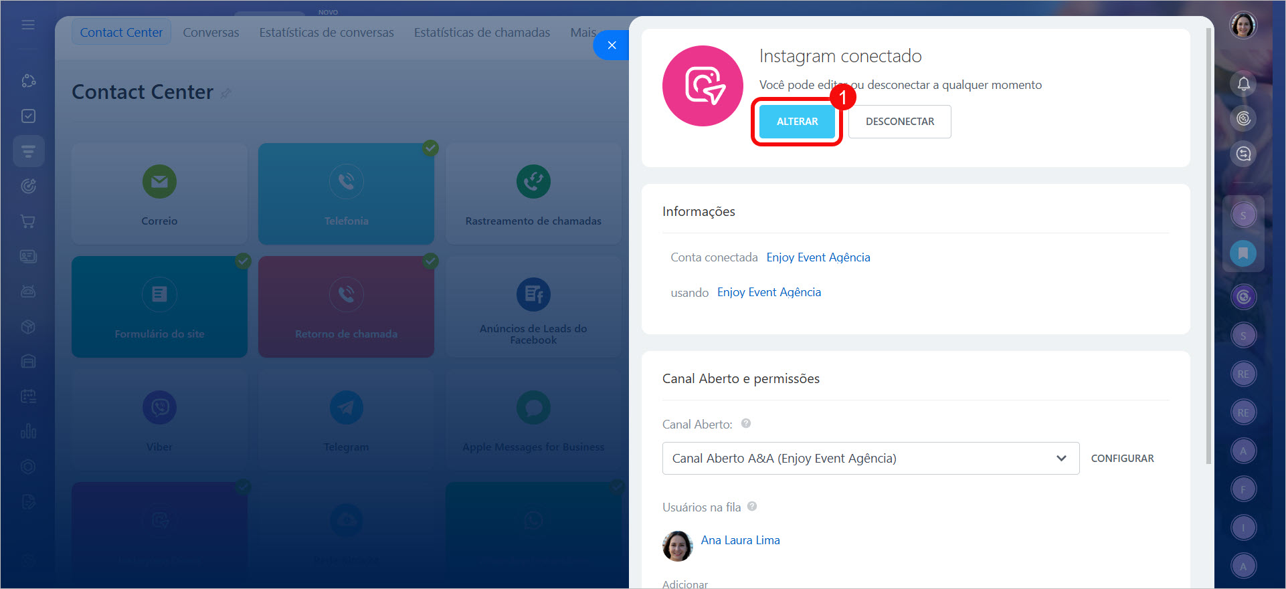Click the Correio mail tile
This screenshot has width=1286, height=589.
(159, 194)
